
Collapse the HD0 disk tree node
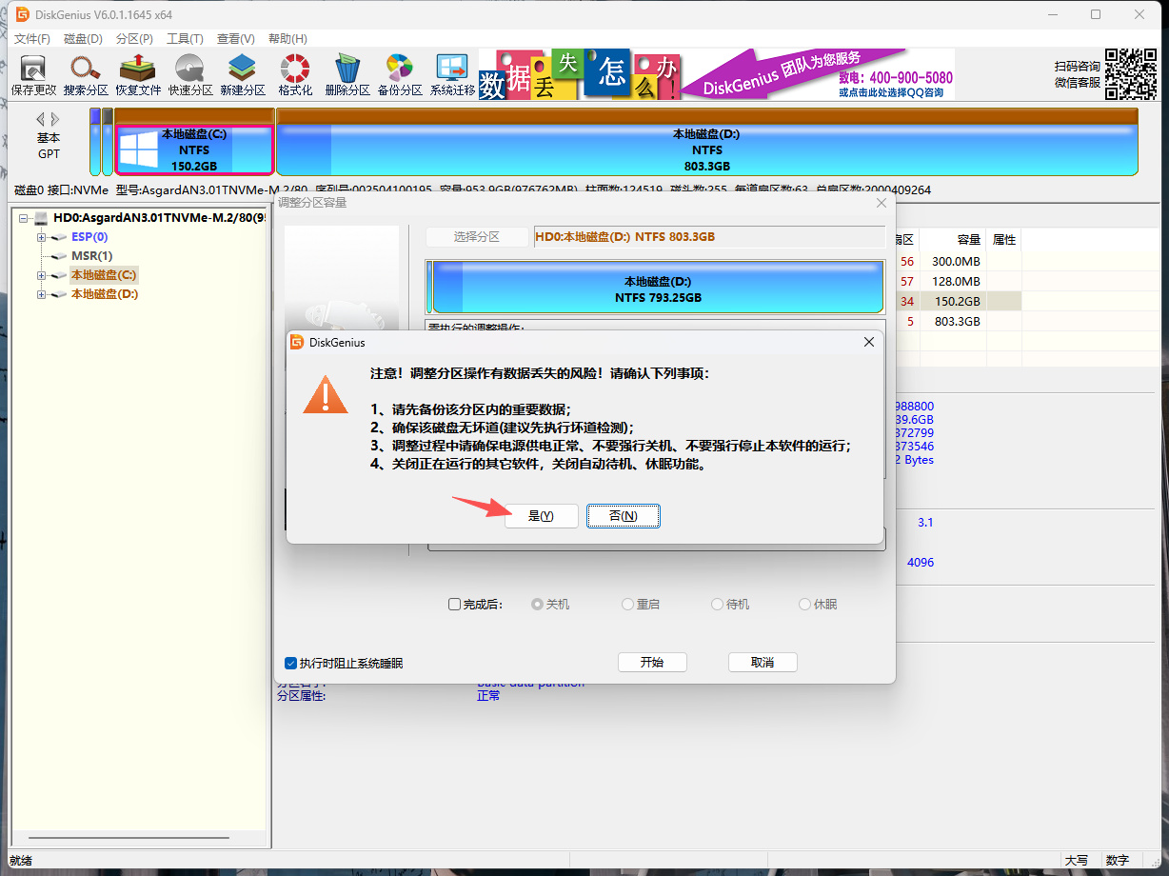[x=23, y=218]
